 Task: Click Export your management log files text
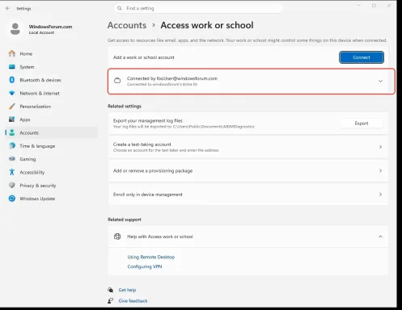(x=148, y=120)
